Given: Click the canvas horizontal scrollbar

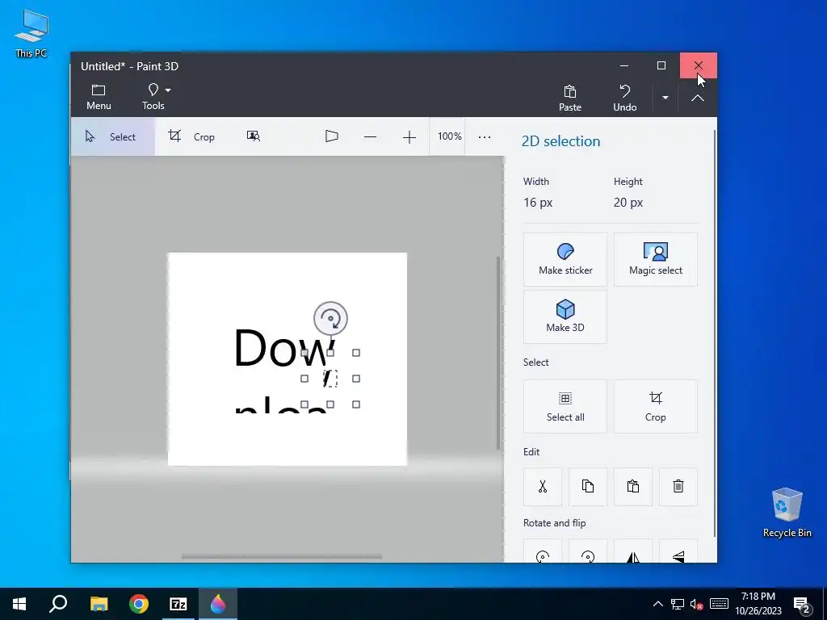Looking at the screenshot, I should click(282, 556).
